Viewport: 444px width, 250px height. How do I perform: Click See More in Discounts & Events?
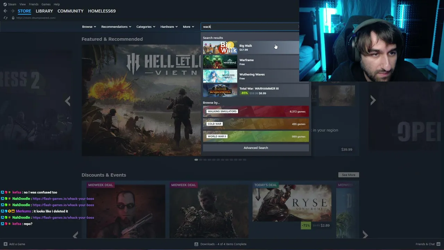tap(349, 175)
